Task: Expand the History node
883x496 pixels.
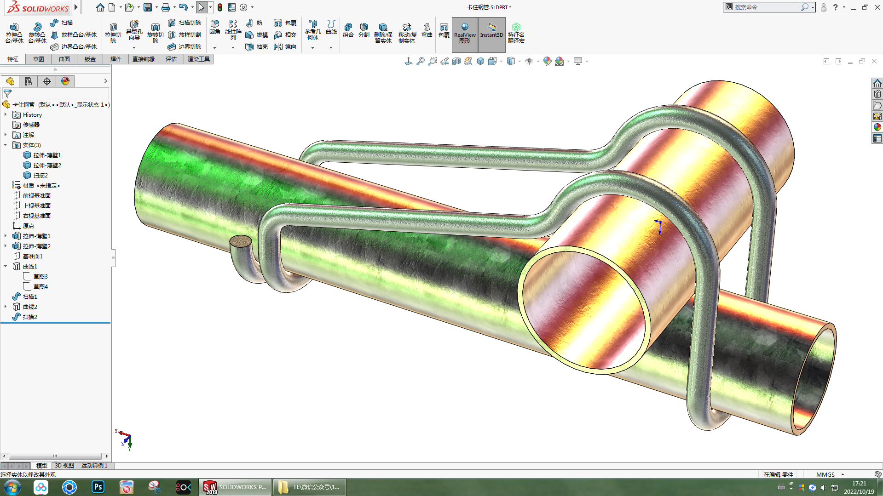Action: pos(6,114)
